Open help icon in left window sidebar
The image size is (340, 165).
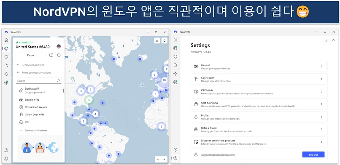click(x=6, y=150)
